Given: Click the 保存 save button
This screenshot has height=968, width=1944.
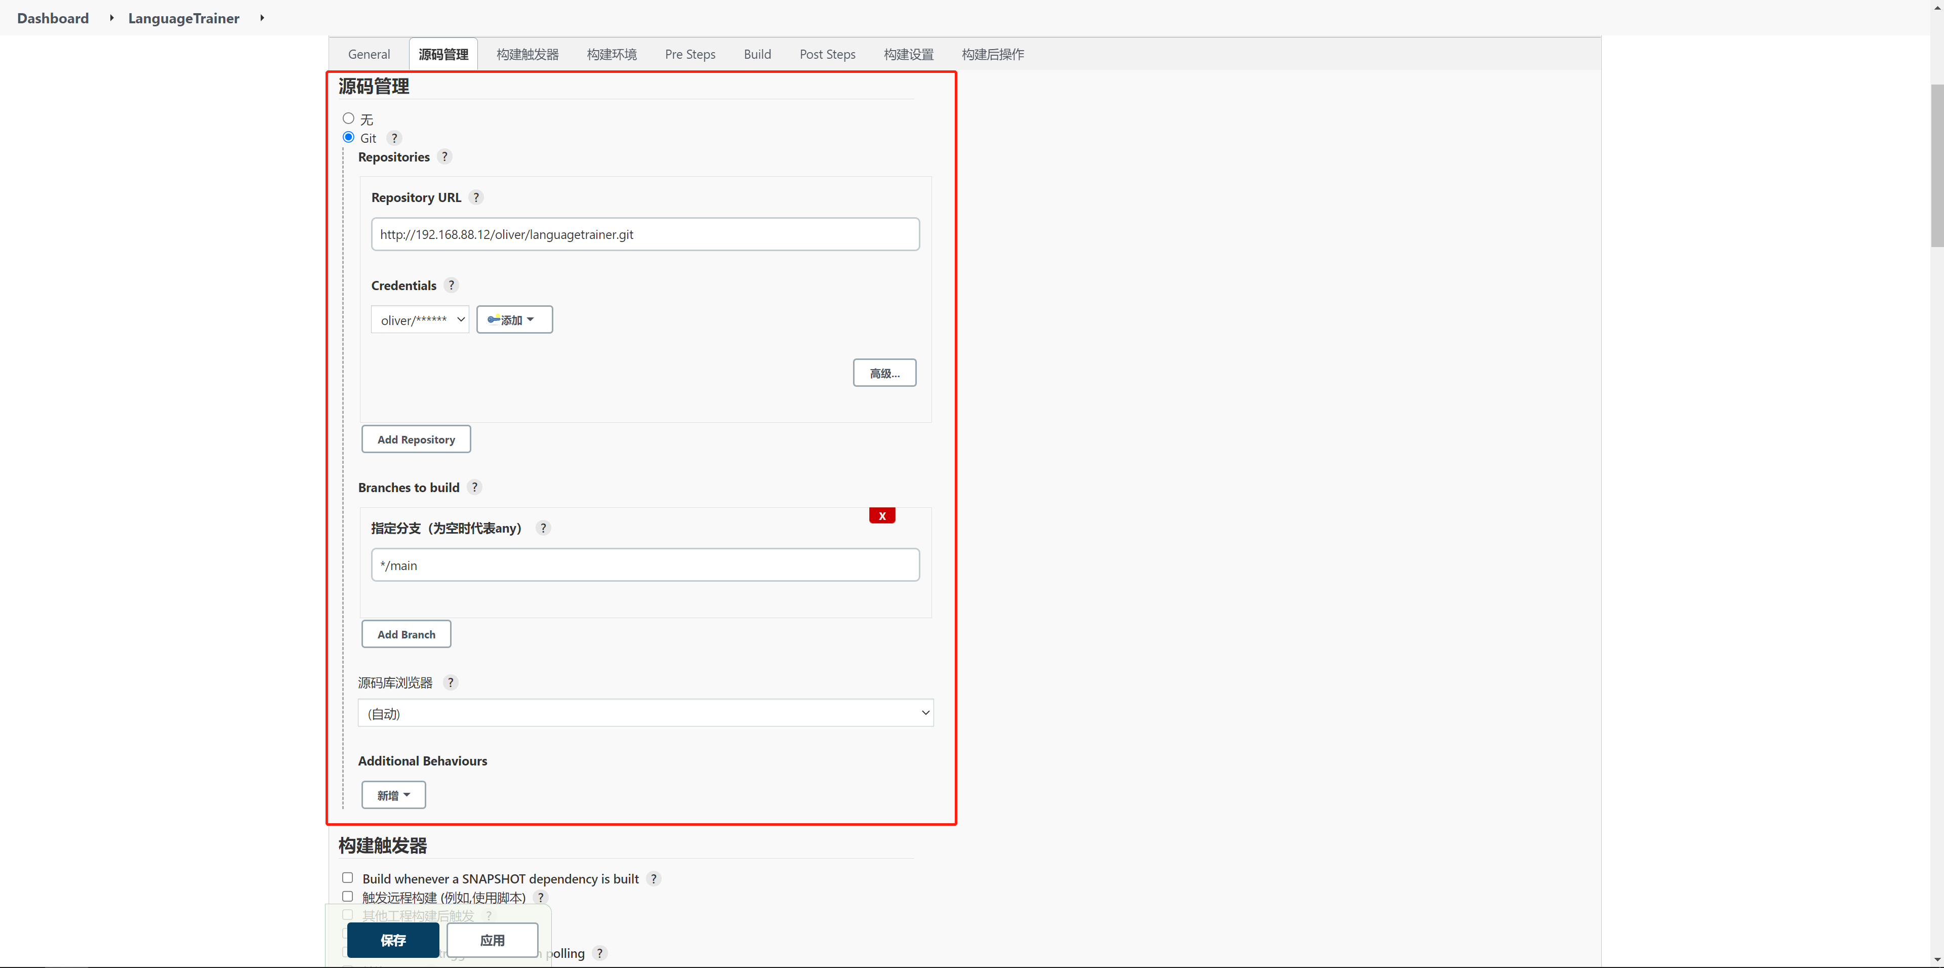Looking at the screenshot, I should 393,940.
